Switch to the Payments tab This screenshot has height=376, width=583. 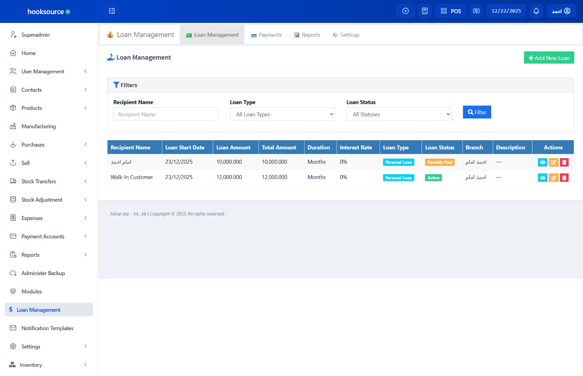(266, 35)
